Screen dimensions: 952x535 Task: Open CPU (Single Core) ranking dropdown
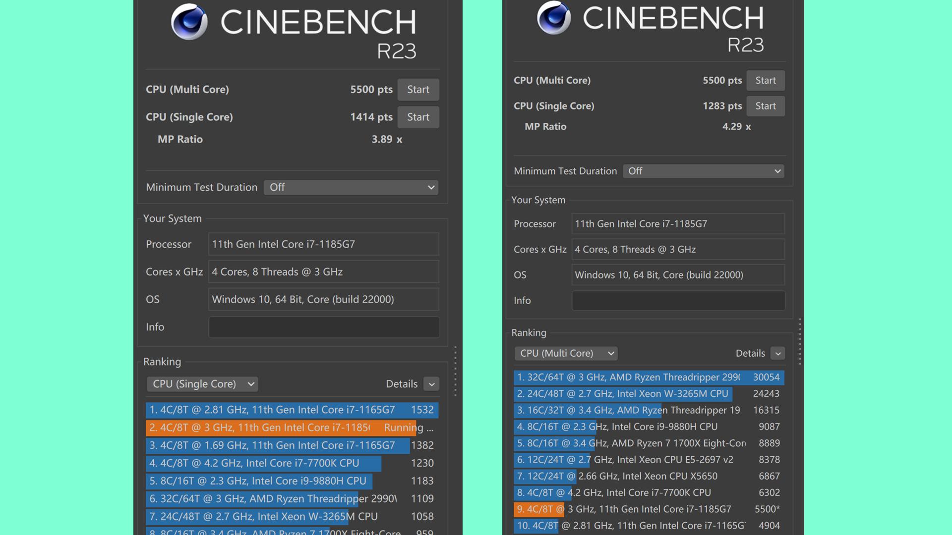click(202, 384)
